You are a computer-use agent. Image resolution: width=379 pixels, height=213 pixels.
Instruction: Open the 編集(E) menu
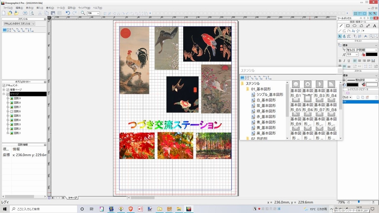click(19, 8)
